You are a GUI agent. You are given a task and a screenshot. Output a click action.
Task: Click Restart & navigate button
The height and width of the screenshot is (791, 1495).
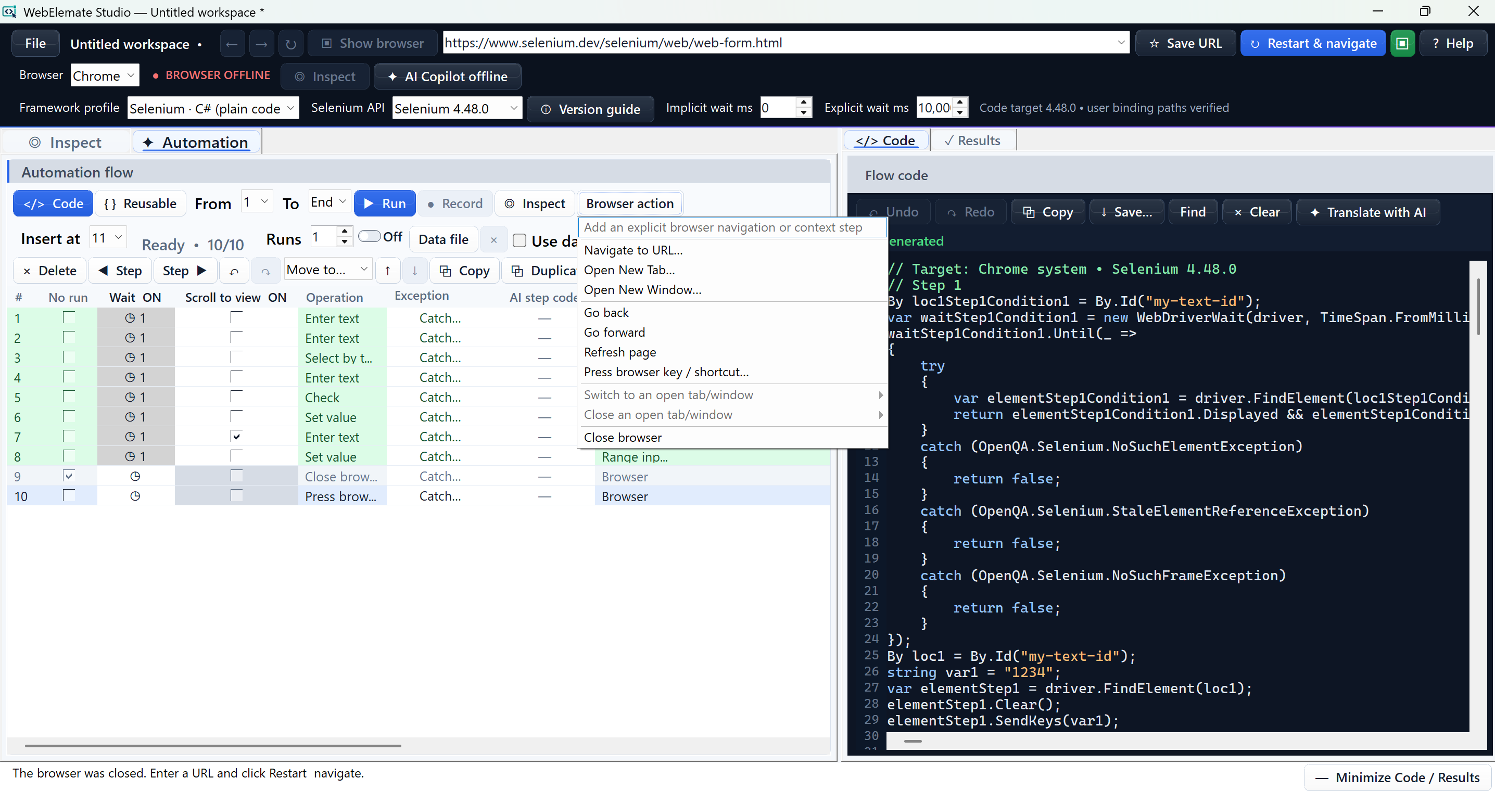click(x=1313, y=44)
